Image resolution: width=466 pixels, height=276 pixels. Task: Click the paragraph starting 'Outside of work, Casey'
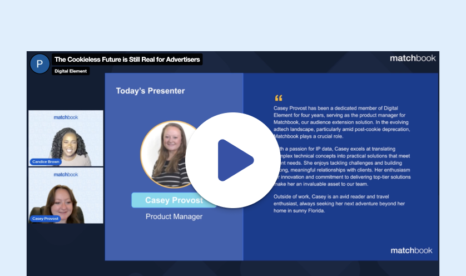click(339, 204)
